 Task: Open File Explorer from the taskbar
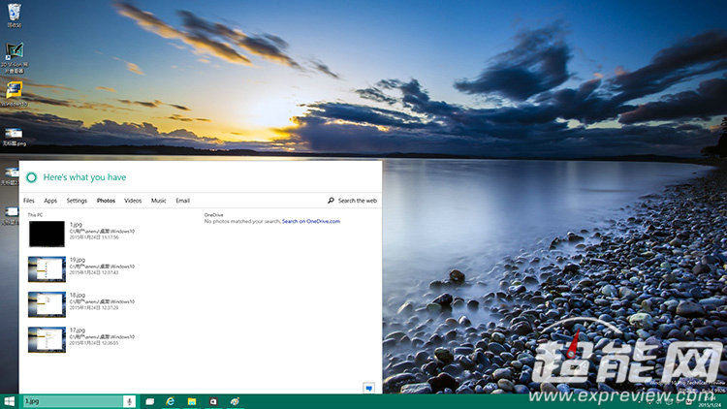click(192, 400)
